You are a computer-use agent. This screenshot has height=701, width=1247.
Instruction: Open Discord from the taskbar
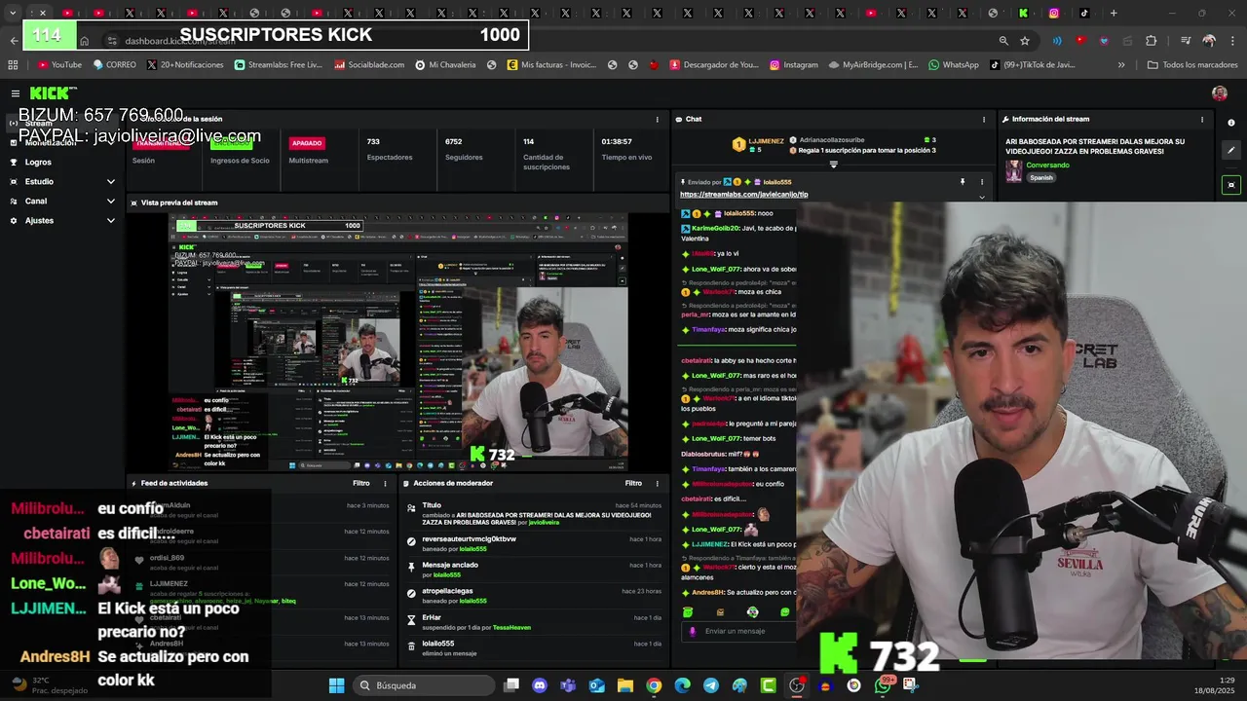[x=540, y=685]
